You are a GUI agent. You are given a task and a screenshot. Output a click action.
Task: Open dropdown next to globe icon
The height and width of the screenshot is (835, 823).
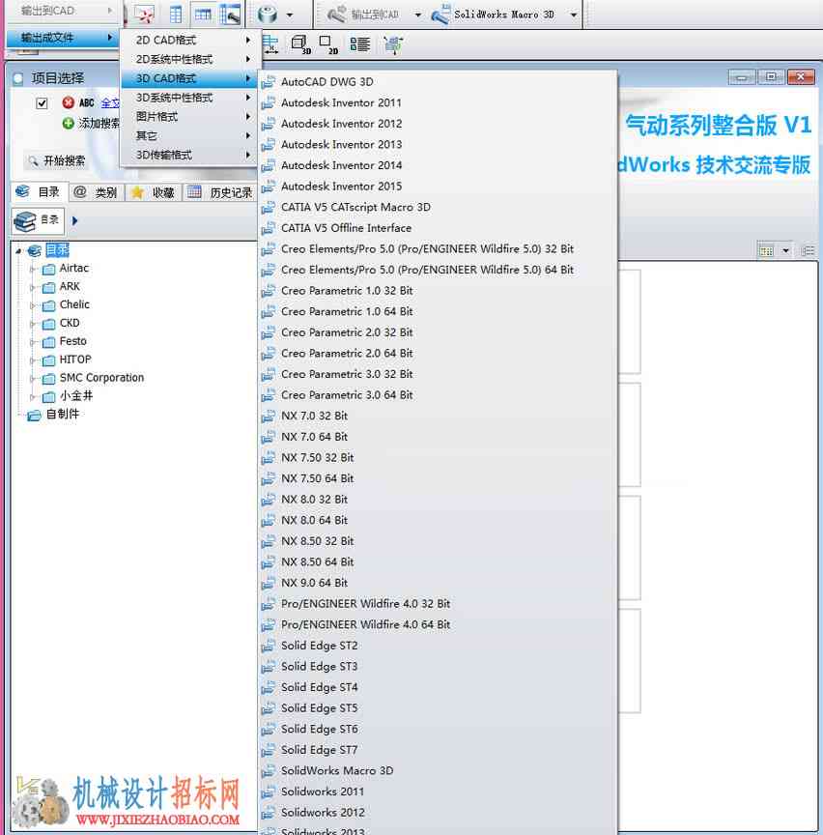tap(290, 14)
